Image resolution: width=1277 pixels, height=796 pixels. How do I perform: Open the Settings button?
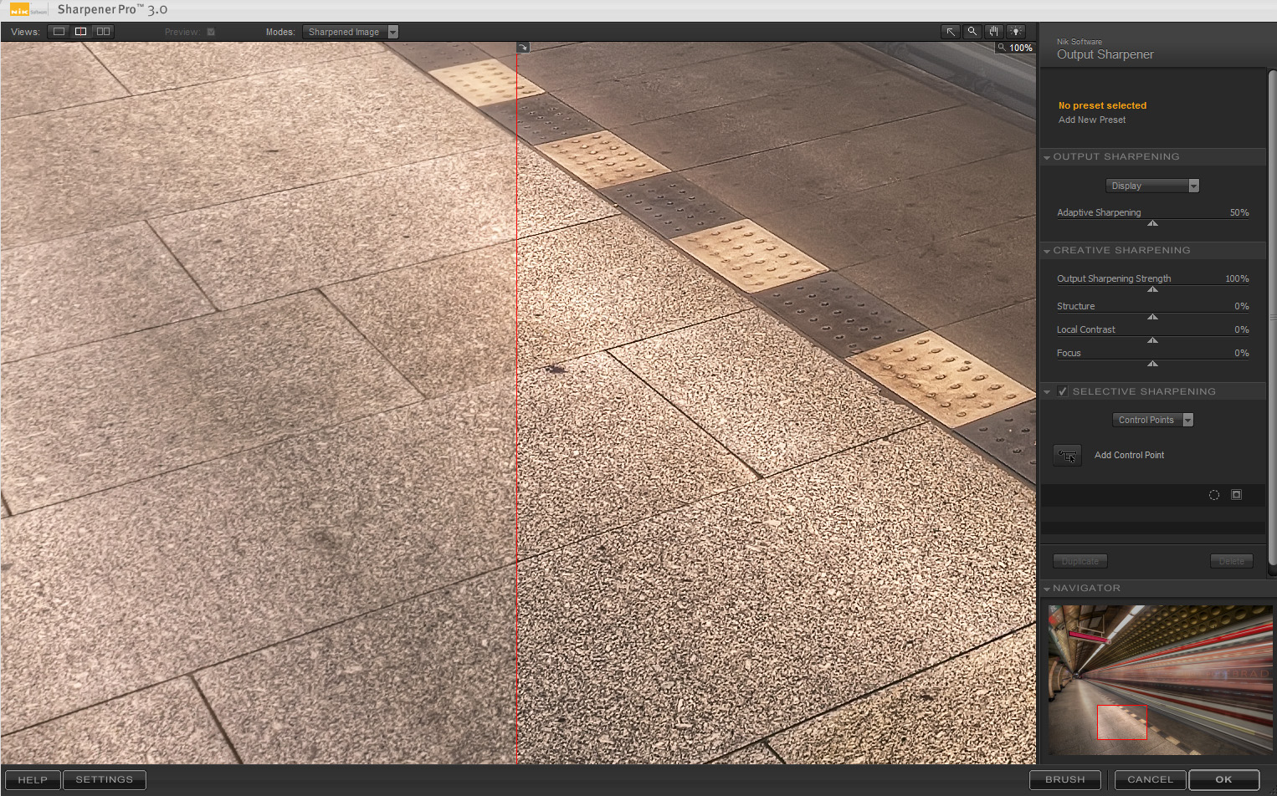[x=105, y=779]
